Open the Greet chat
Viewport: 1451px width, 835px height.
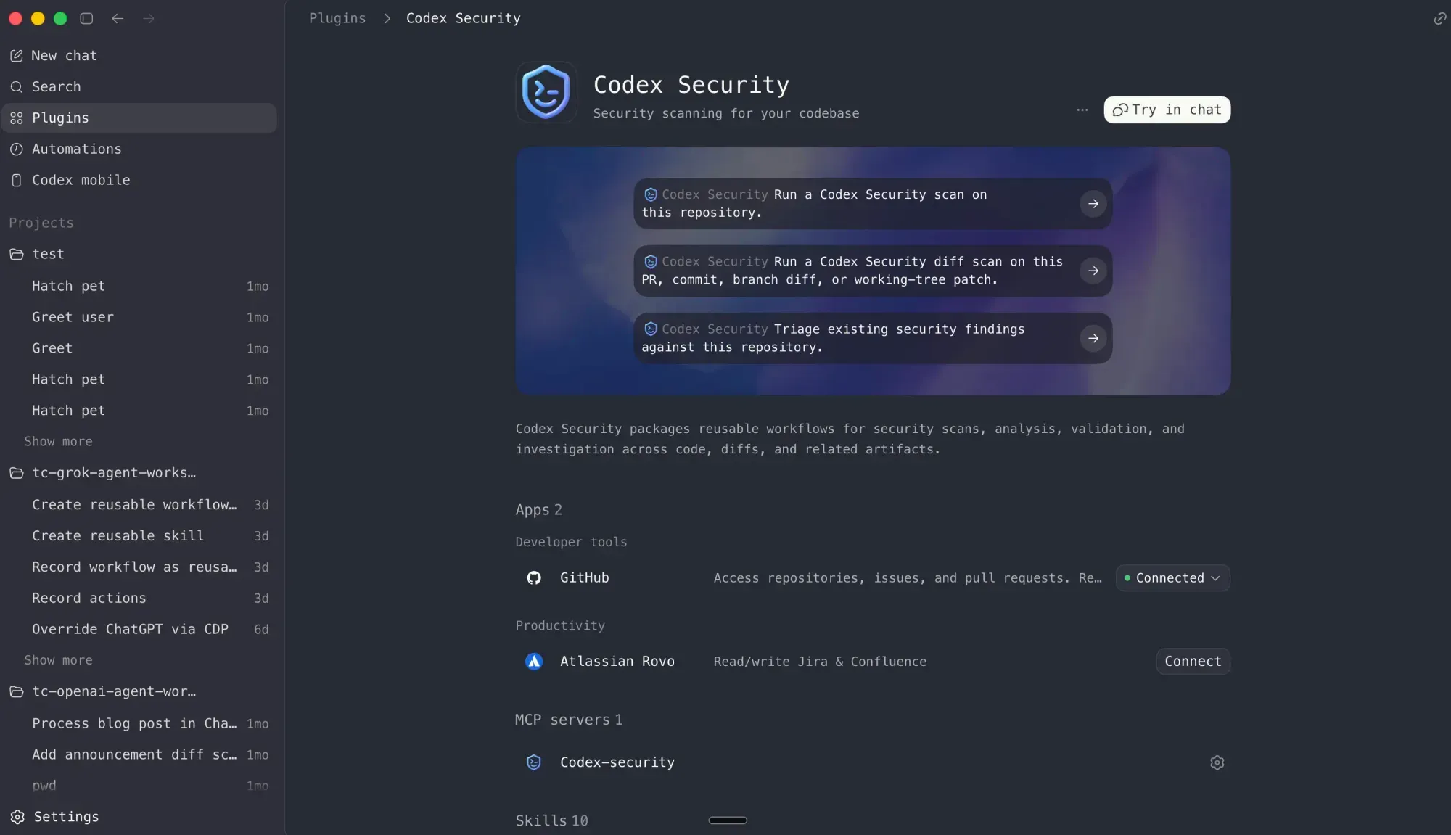(x=139, y=349)
